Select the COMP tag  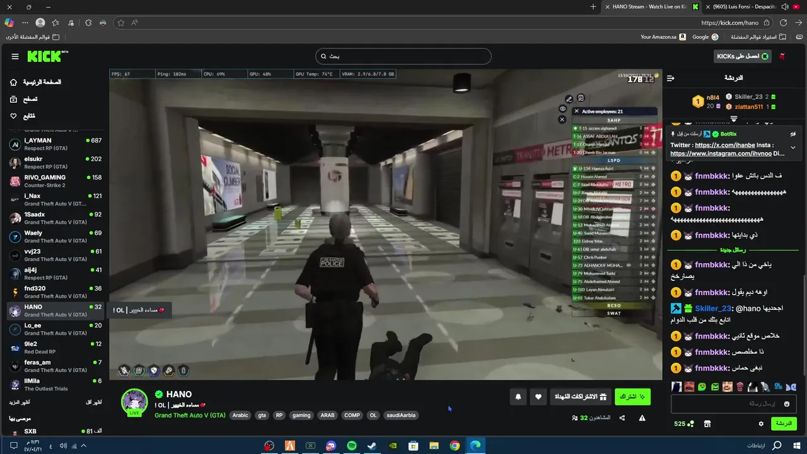[352, 416]
